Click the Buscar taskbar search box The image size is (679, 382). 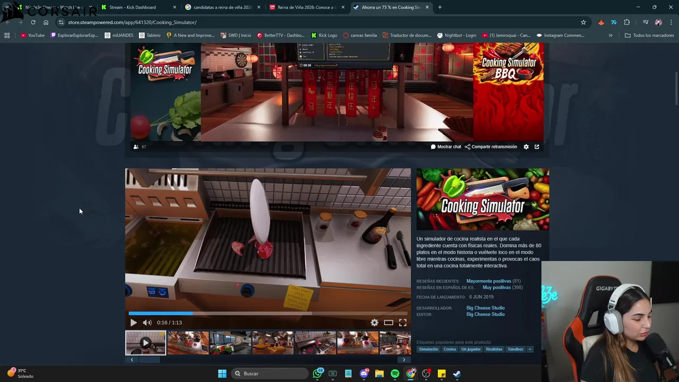(x=270, y=374)
